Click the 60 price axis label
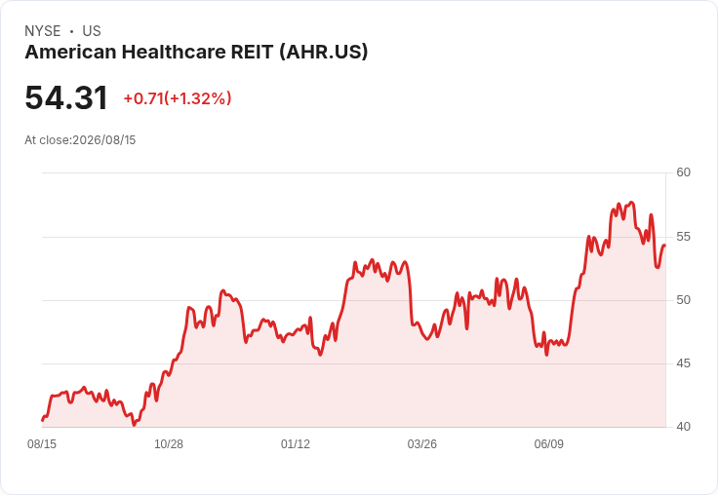Image resolution: width=718 pixels, height=495 pixels. [x=683, y=172]
